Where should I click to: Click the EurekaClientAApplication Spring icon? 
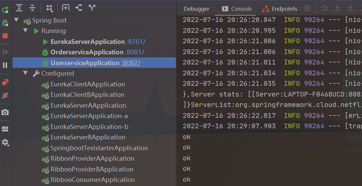(x=45, y=85)
